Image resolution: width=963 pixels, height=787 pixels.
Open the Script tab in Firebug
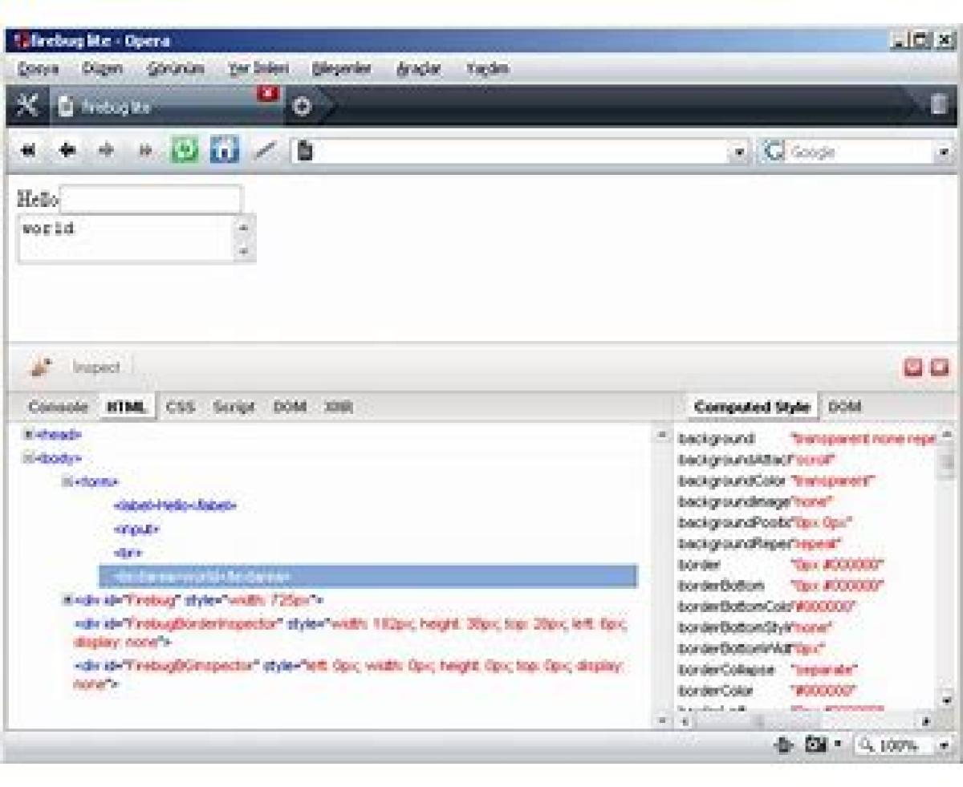[x=234, y=407]
